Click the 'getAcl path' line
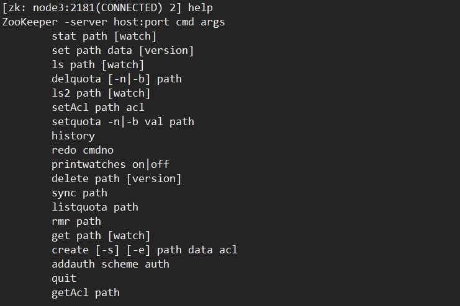 coord(86,292)
